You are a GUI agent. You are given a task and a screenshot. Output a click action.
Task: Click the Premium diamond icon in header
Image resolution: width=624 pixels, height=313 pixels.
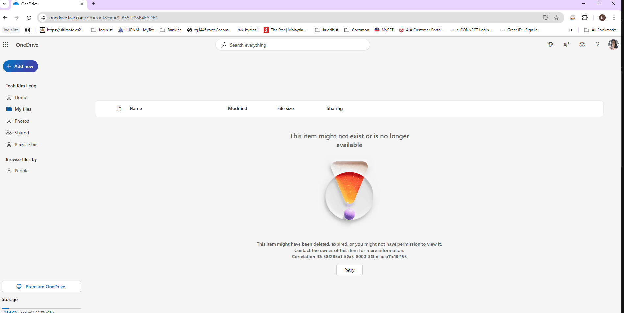point(550,45)
